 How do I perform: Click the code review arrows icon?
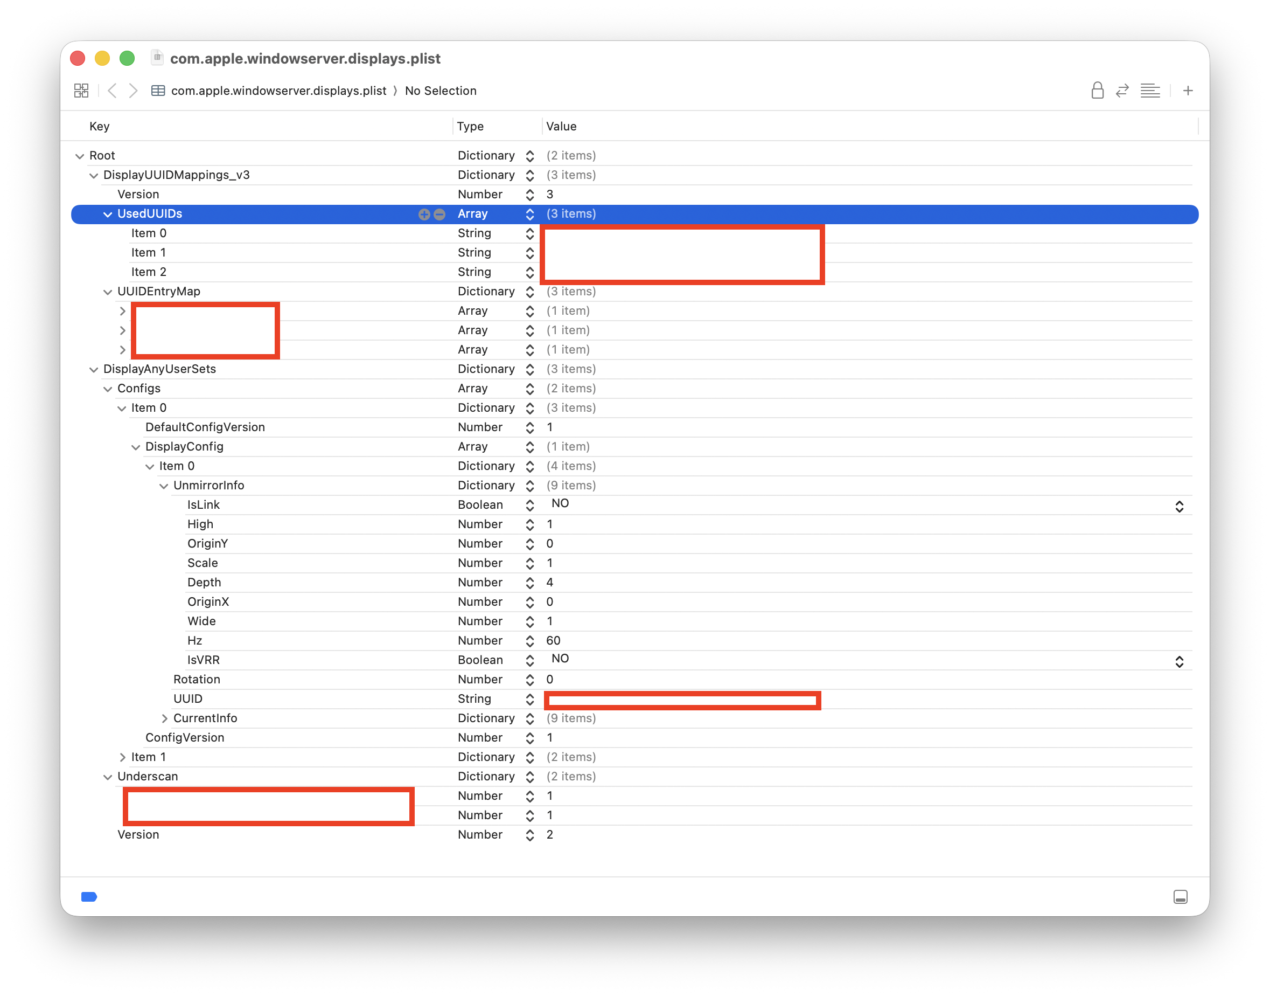[1122, 91]
